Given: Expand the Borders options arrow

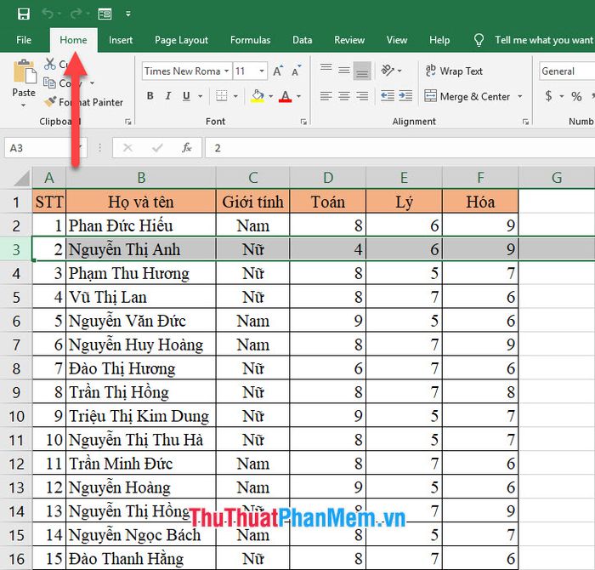Looking at the screenshot, I should [235, 96].
